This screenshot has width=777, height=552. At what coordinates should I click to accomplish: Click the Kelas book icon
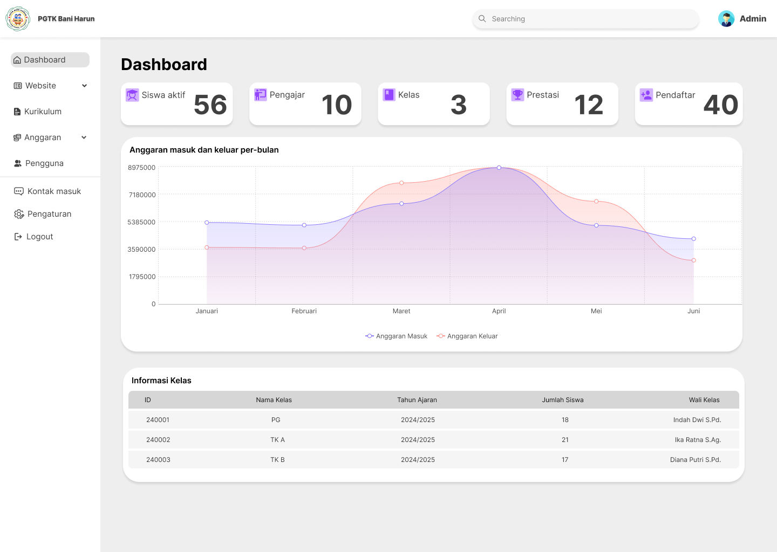389,95
